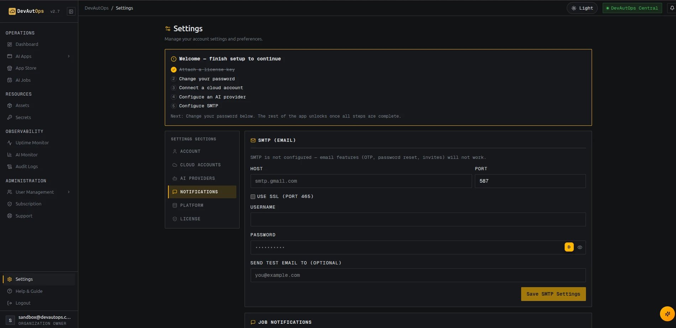
Task: Select the Change your password step
Action: coord(207,79)
